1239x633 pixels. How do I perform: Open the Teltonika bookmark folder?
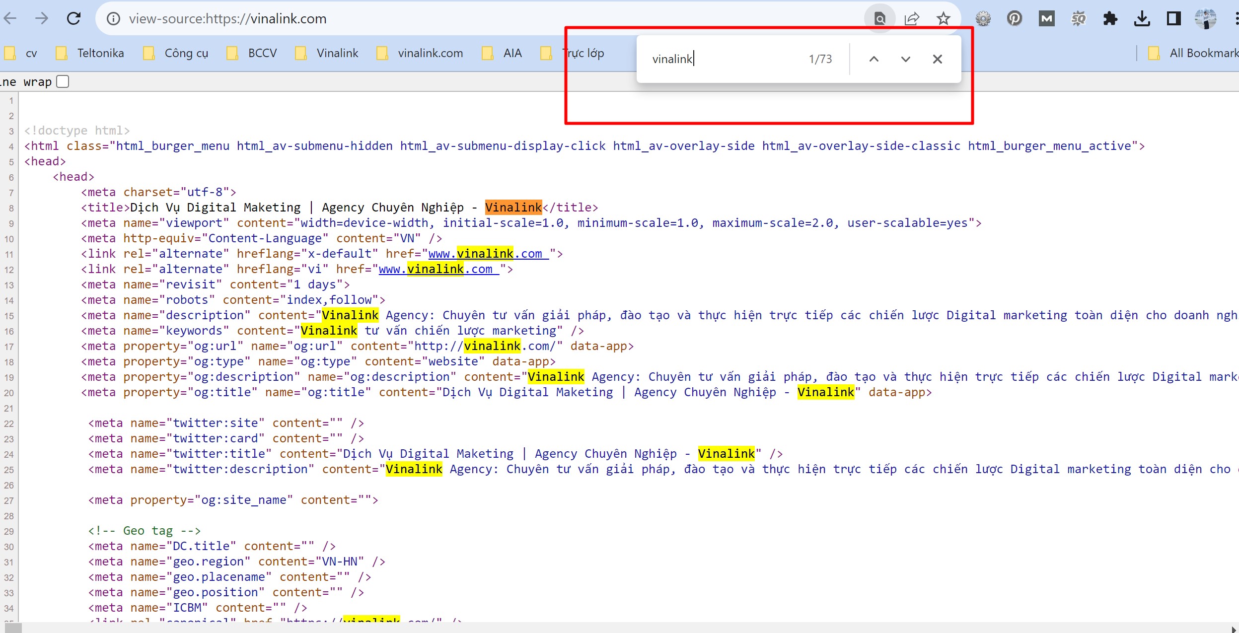point(90,53)
